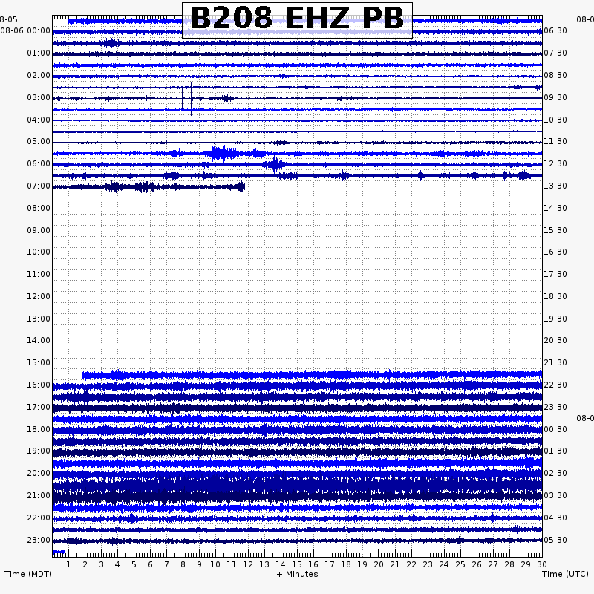Screen dimensions: 594x594
Task: Click the 20:00 MDT row label
Action: (39, 474)
